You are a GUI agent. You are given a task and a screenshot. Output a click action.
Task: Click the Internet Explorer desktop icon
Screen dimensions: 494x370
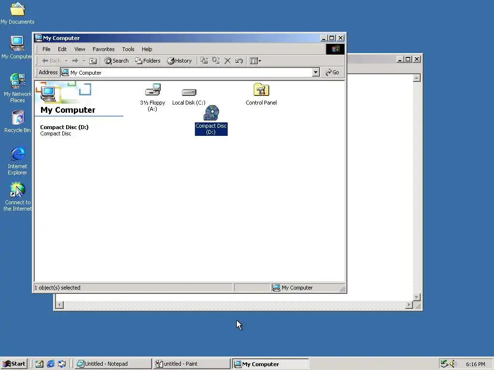tap(17, 161)
